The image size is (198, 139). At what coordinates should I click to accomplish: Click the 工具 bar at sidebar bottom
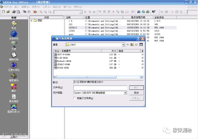pyautogui.click(x=14, y=137)
